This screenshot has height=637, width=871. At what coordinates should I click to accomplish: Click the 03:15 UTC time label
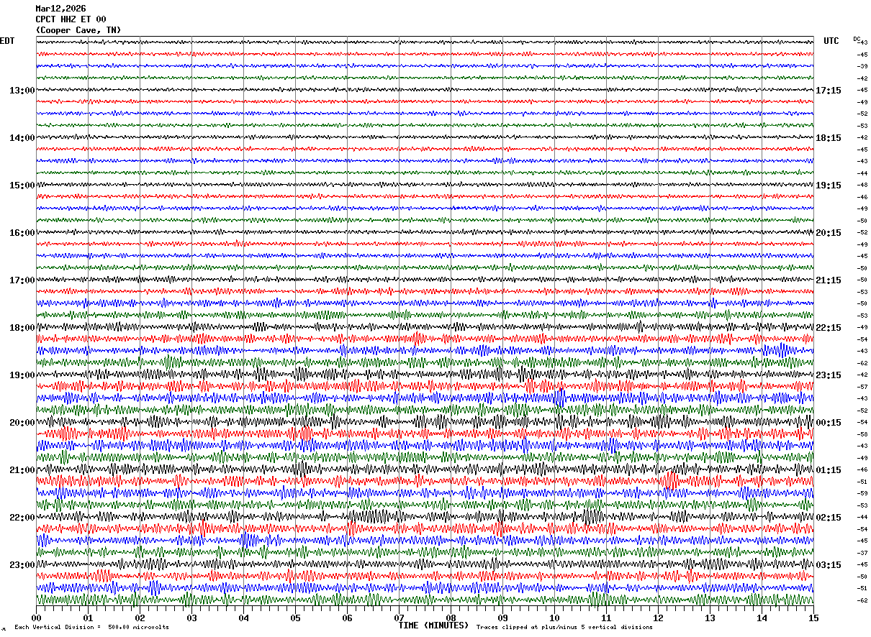[x=829, y=565]
